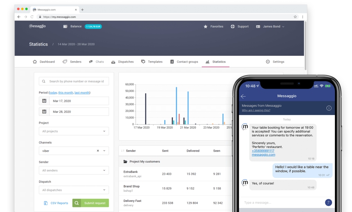Open Favorites from the header
Image resolution: width=352 pixels, height=212 pixels.
tap(213, 26)
